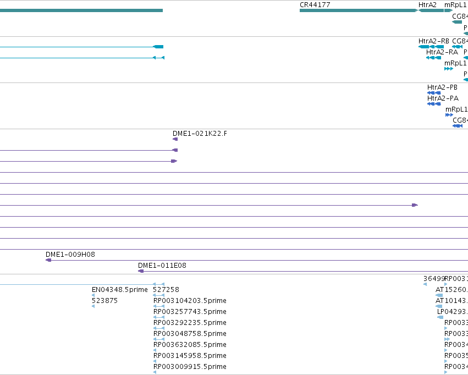Select the HtrA2 gene label
The image size is (468, 375).
pyautogui.click(x=427, y=5)
